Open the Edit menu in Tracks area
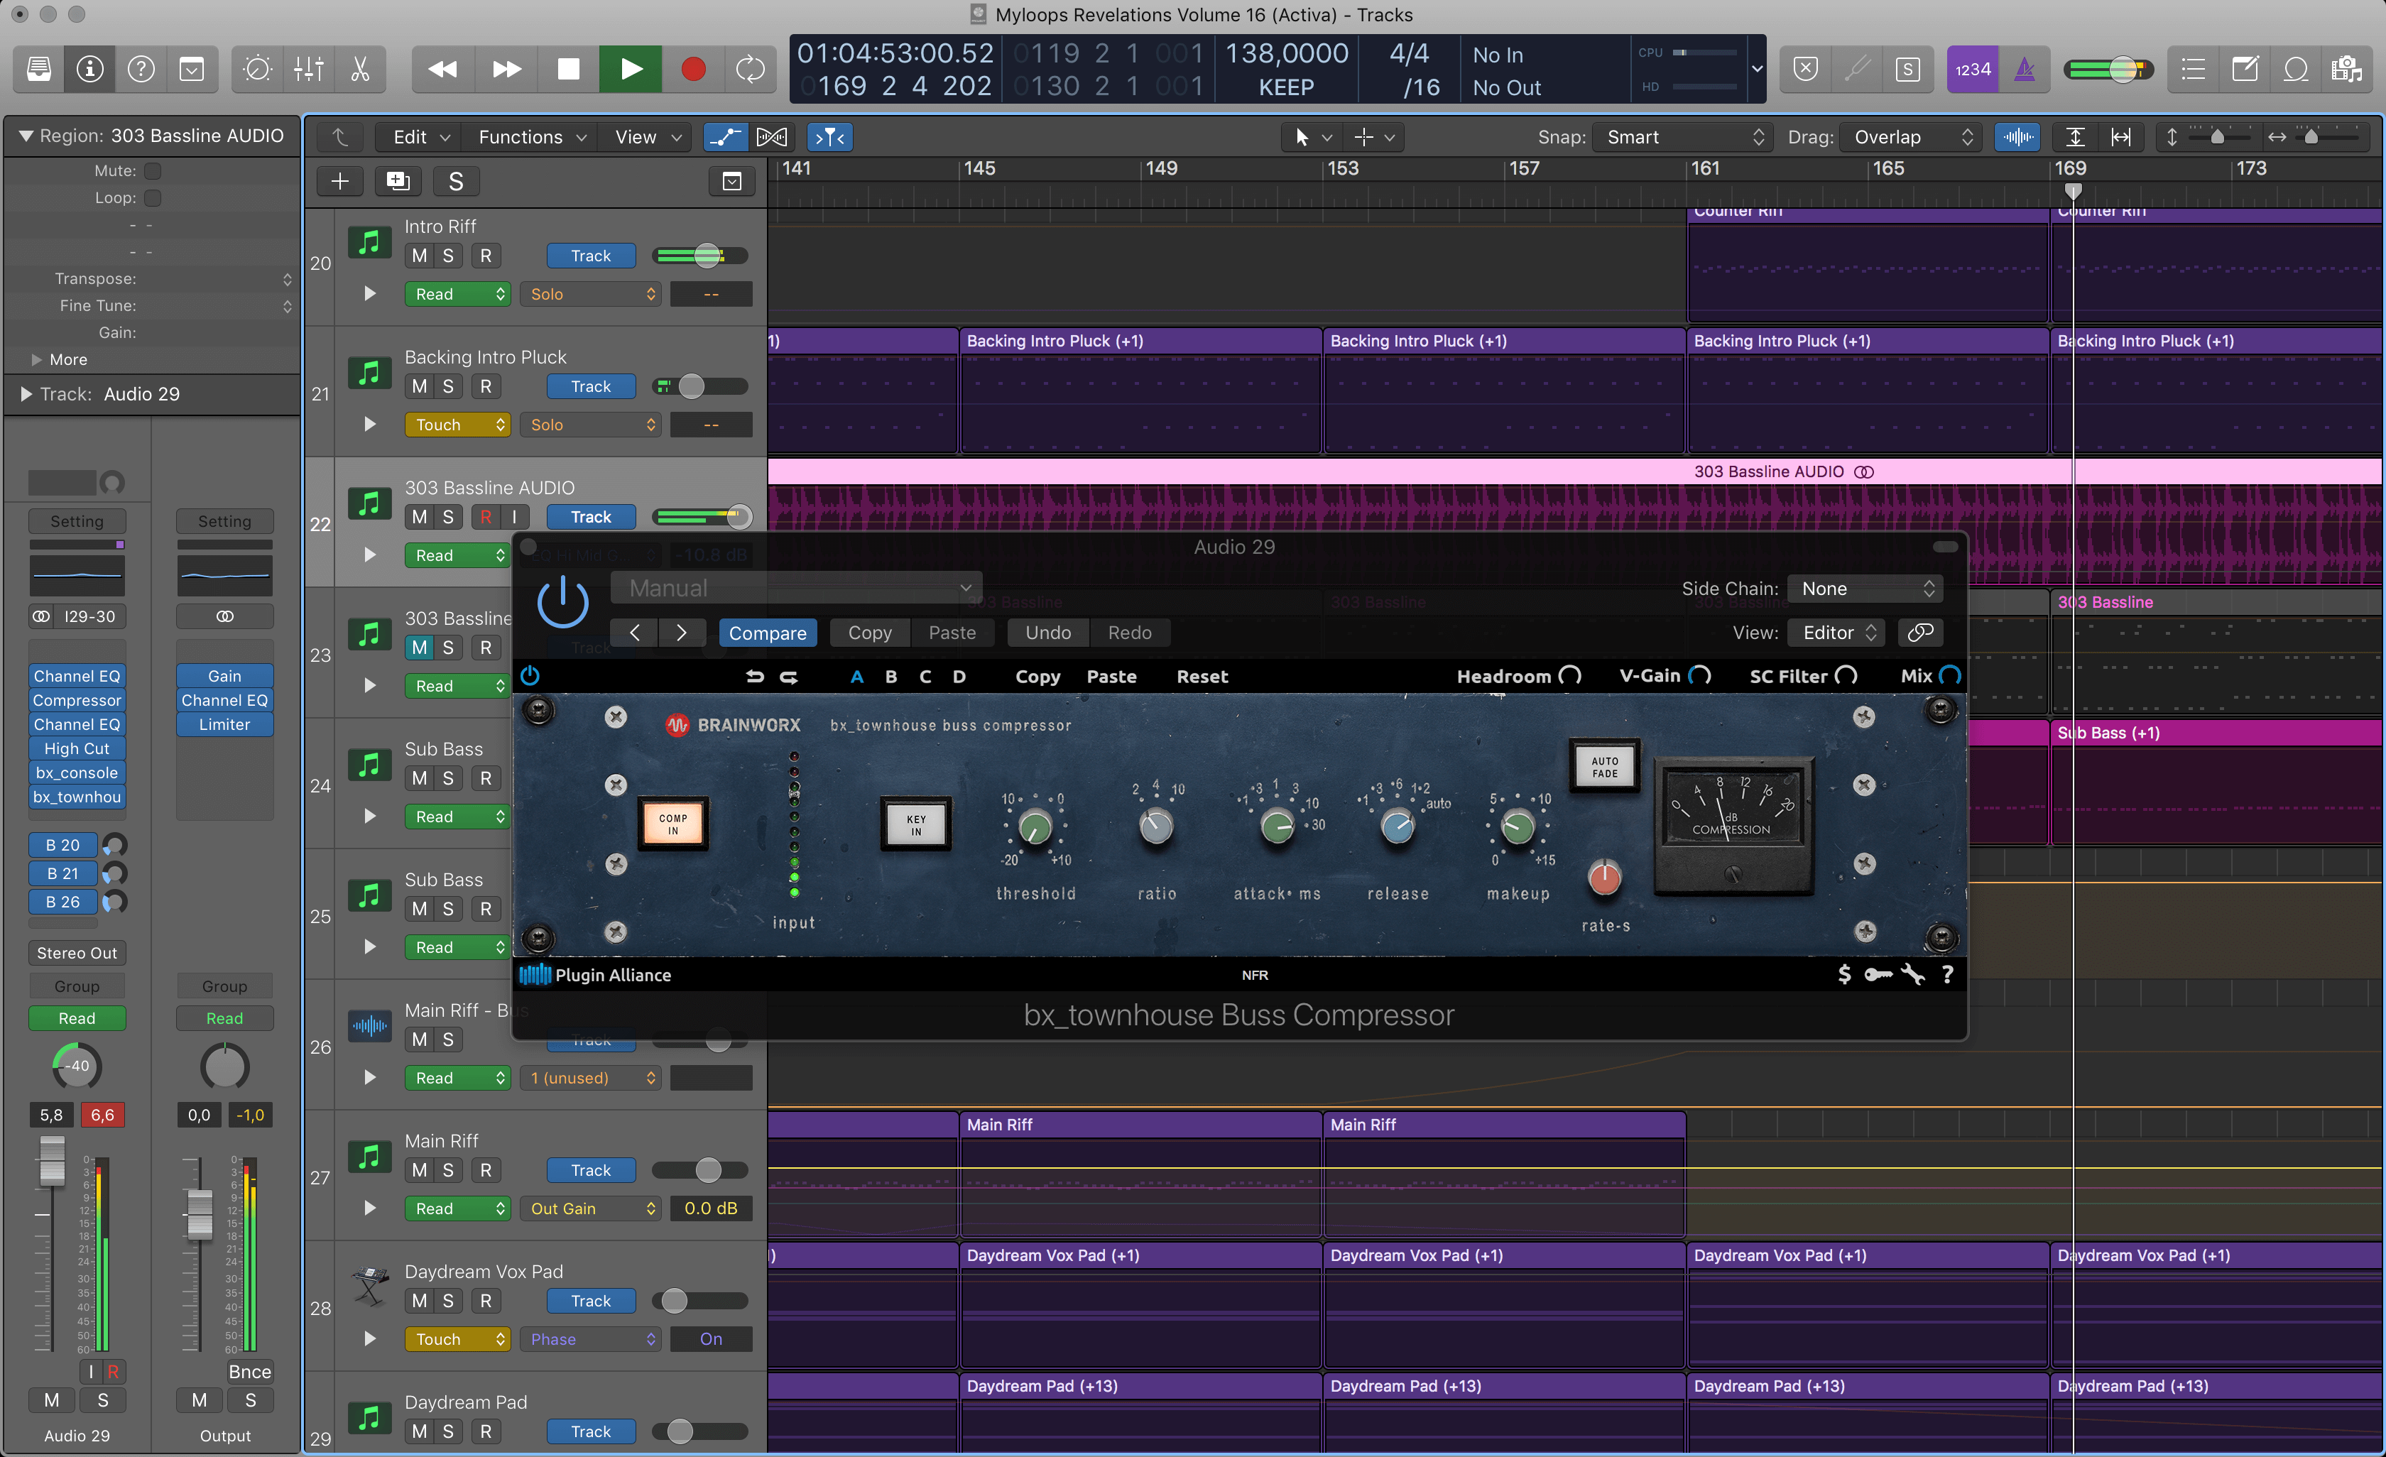The width and height of the screenshot is (2386, 1457). 421,136
